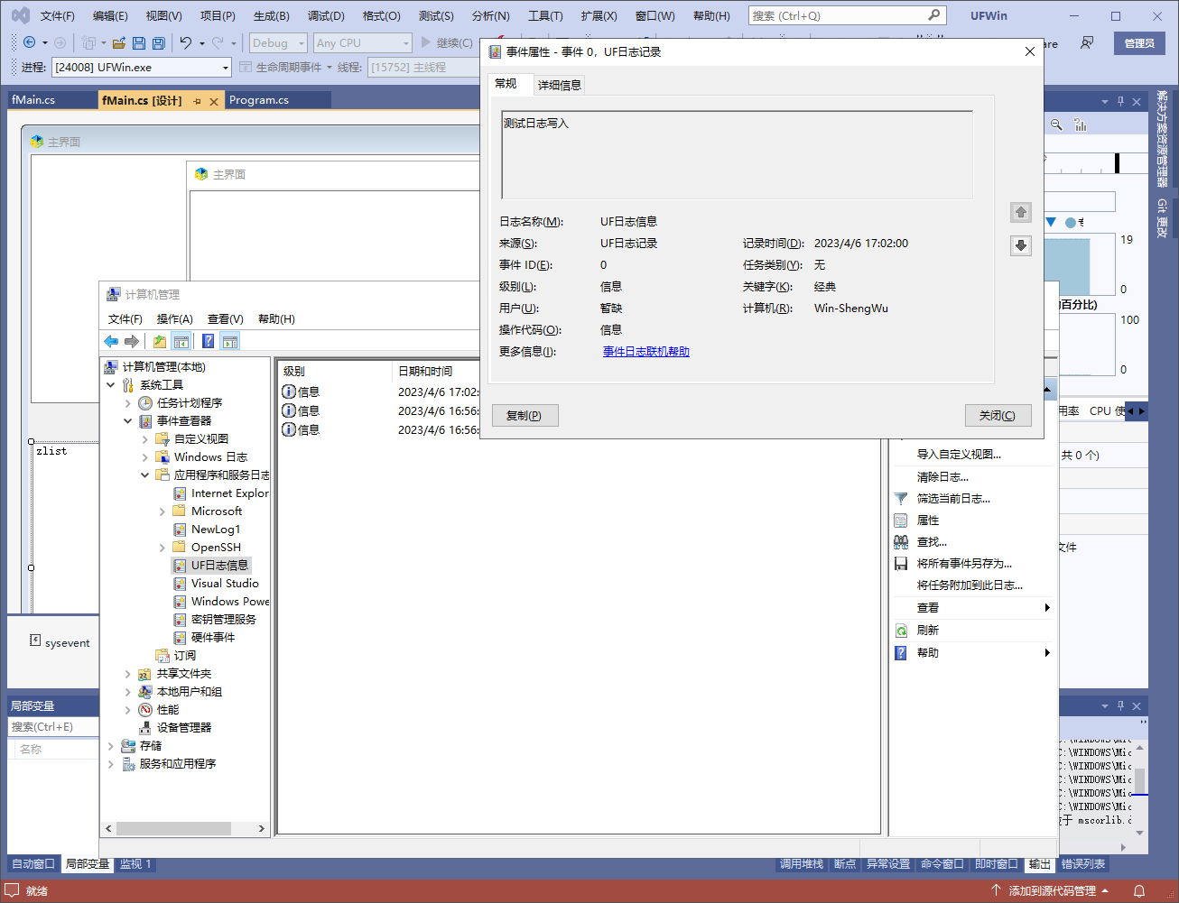Click the forward arrow in 计算机管理 toolbar
Viewport: 1179px width, 903px height.
132,341
